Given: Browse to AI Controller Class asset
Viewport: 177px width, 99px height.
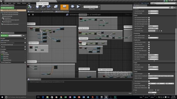Looking at the screenshot, I should 159,31.
